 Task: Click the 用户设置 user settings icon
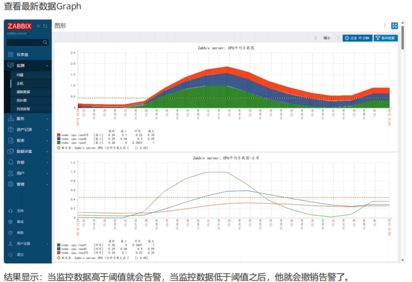tap(11, 244)
